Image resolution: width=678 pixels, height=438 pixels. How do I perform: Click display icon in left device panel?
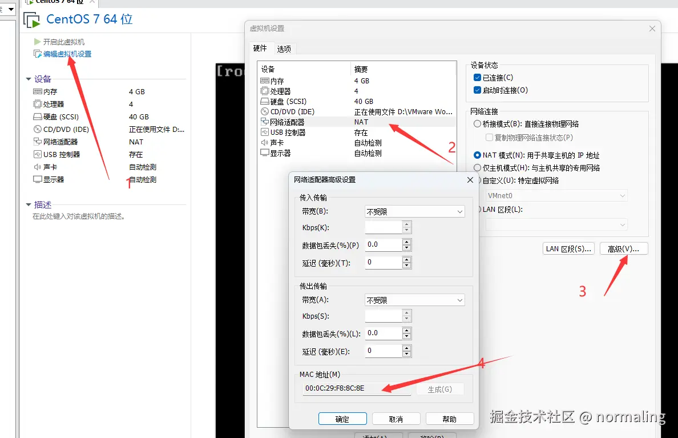[38, 180]
